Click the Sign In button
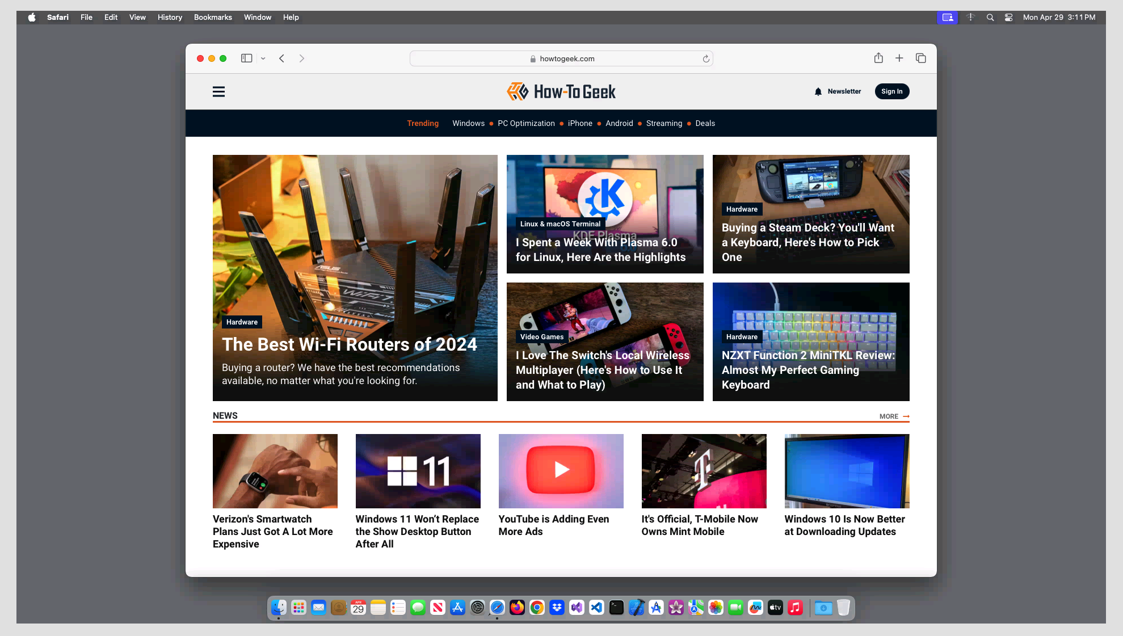This screenshot has width=1123, height=636. [x=891, y=91]
